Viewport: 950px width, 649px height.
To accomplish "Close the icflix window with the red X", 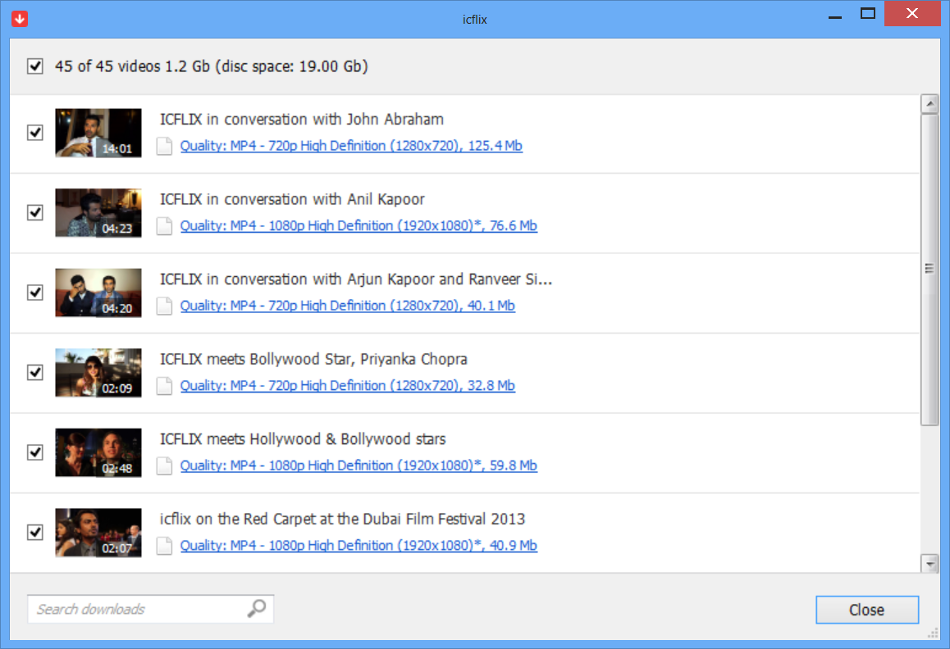I will 912,13.
